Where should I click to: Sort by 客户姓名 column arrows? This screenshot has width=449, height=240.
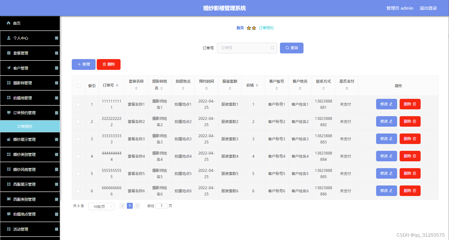point(300,88)
